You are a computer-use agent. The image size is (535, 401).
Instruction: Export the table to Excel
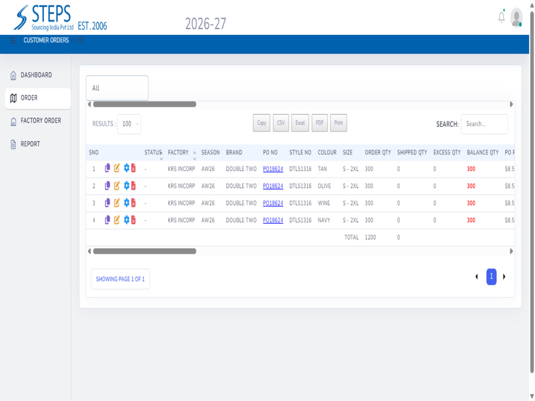300,123
